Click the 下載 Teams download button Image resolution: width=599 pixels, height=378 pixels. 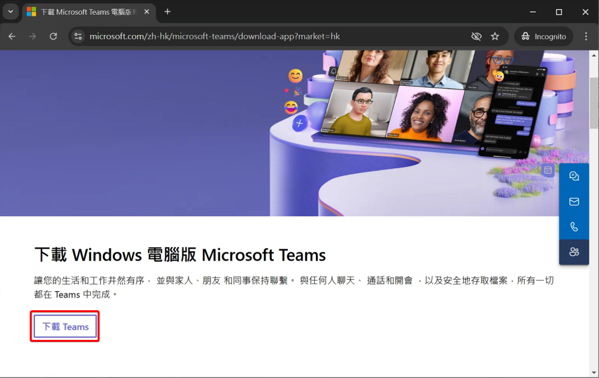64,326
